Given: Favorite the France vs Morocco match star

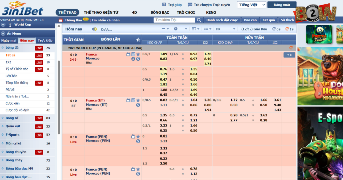Looking at the screenshot, I should [138, 54].
